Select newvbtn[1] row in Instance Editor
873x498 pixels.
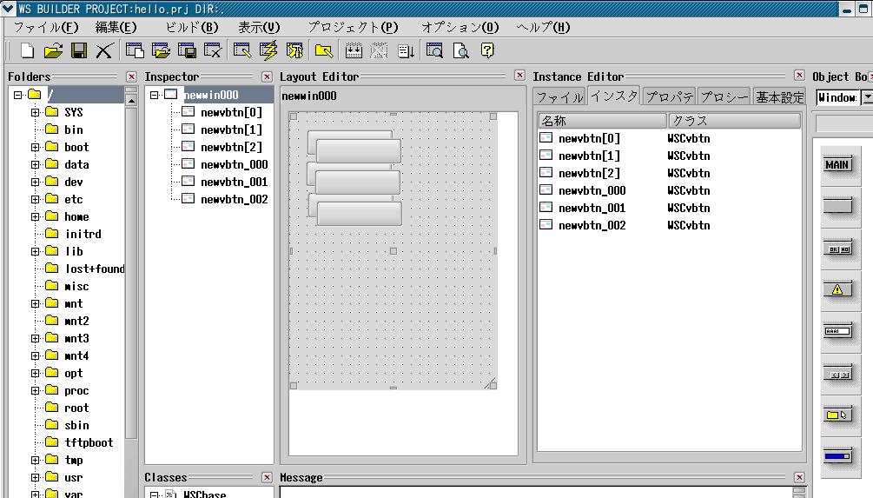pos(589,156)
